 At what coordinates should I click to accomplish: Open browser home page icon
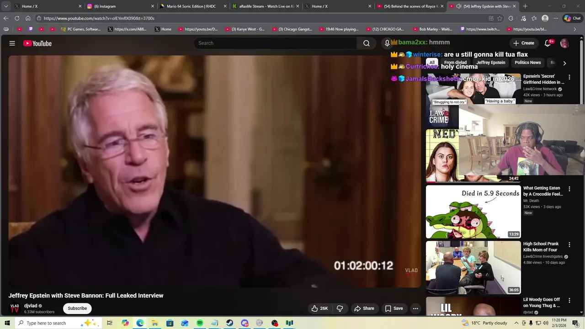28,18
